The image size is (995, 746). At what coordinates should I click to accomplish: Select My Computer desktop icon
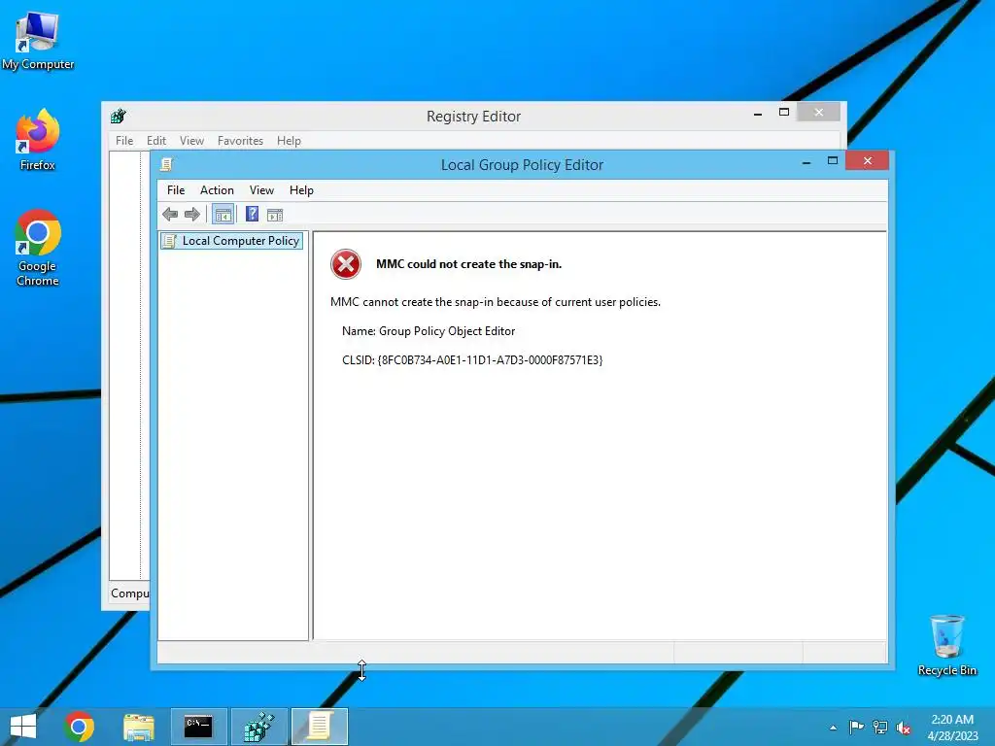[x=38, y=42]
